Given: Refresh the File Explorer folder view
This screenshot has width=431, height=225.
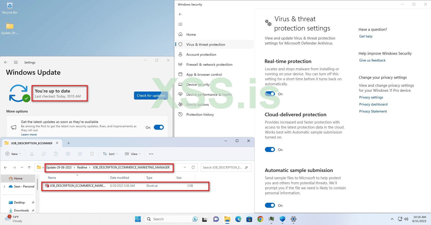Looking at the screenshot, I should (193, 167).
